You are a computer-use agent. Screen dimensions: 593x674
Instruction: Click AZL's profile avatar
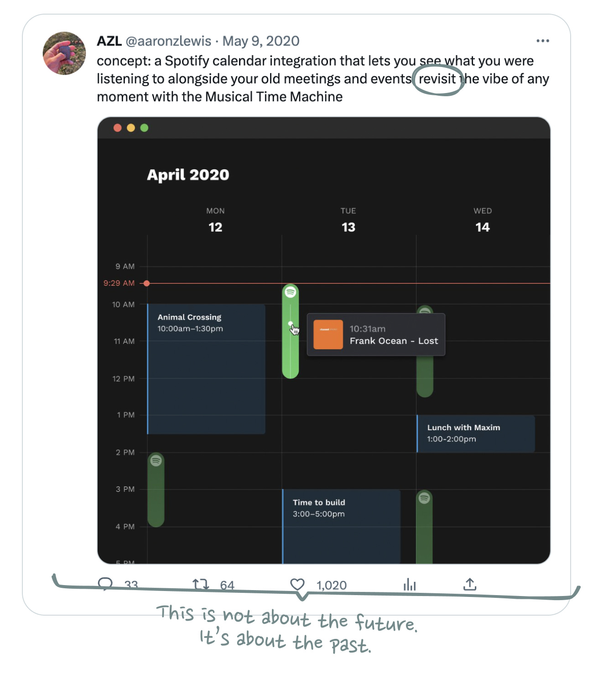[x=64, y=53]
